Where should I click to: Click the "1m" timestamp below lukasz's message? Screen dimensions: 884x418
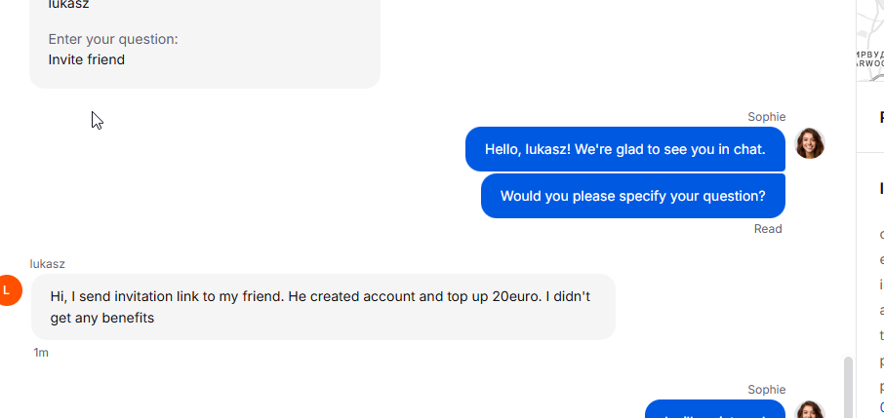[41, 353]
